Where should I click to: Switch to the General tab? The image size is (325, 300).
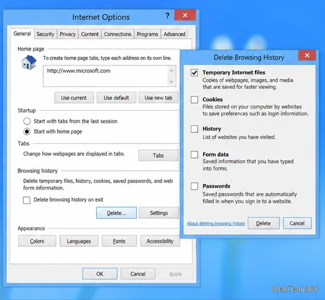tap(22, 34)
